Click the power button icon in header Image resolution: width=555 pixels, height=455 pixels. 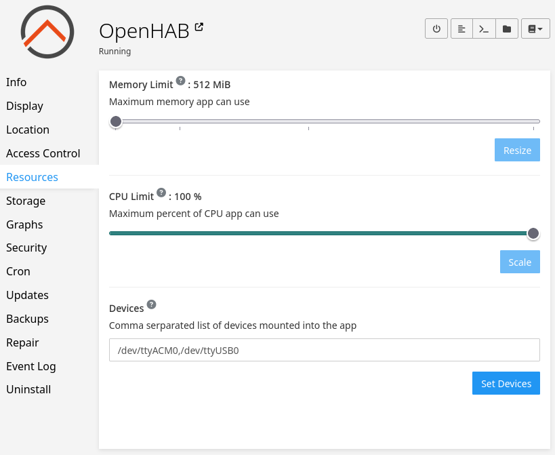[436, 29]
